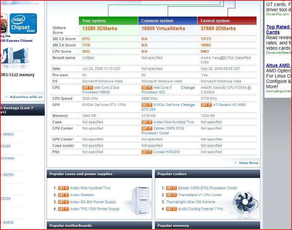Click the Intel Chipset inside badge

(23, 24)
